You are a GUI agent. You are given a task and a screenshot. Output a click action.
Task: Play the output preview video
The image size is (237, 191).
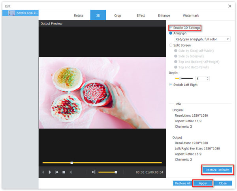[50, 172]
